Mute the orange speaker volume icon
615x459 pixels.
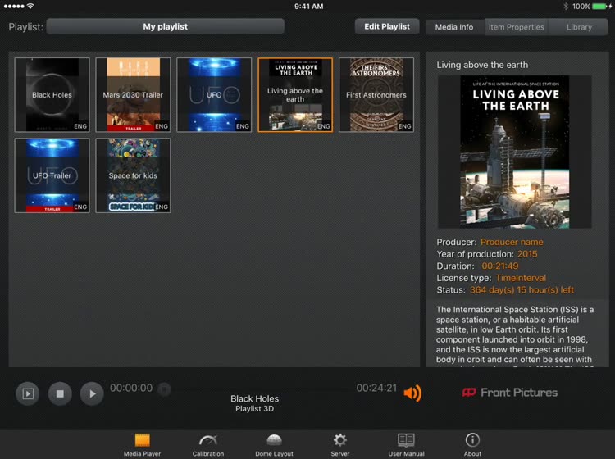coord(412,393)
